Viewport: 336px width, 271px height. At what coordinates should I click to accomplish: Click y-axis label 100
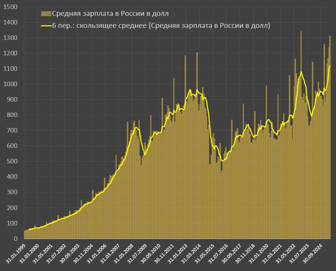pos(12,223)
